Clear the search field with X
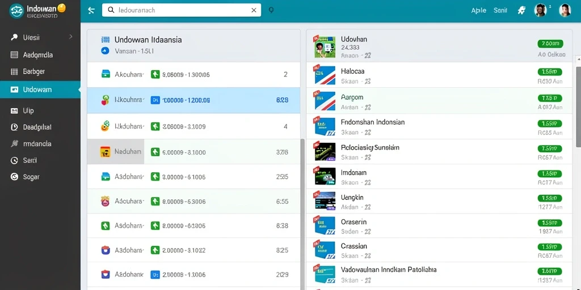 point(254,10)
